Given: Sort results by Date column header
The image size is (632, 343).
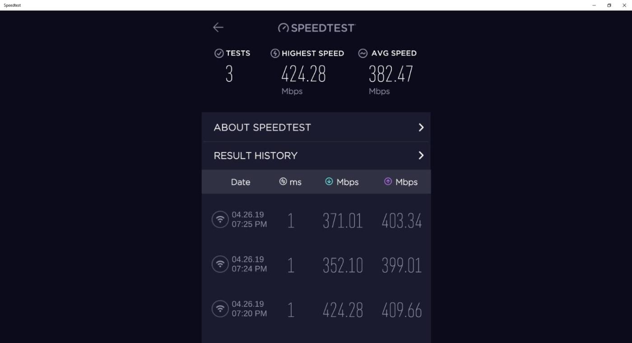Looking at the screenshot, I should [x=240, y=182].
